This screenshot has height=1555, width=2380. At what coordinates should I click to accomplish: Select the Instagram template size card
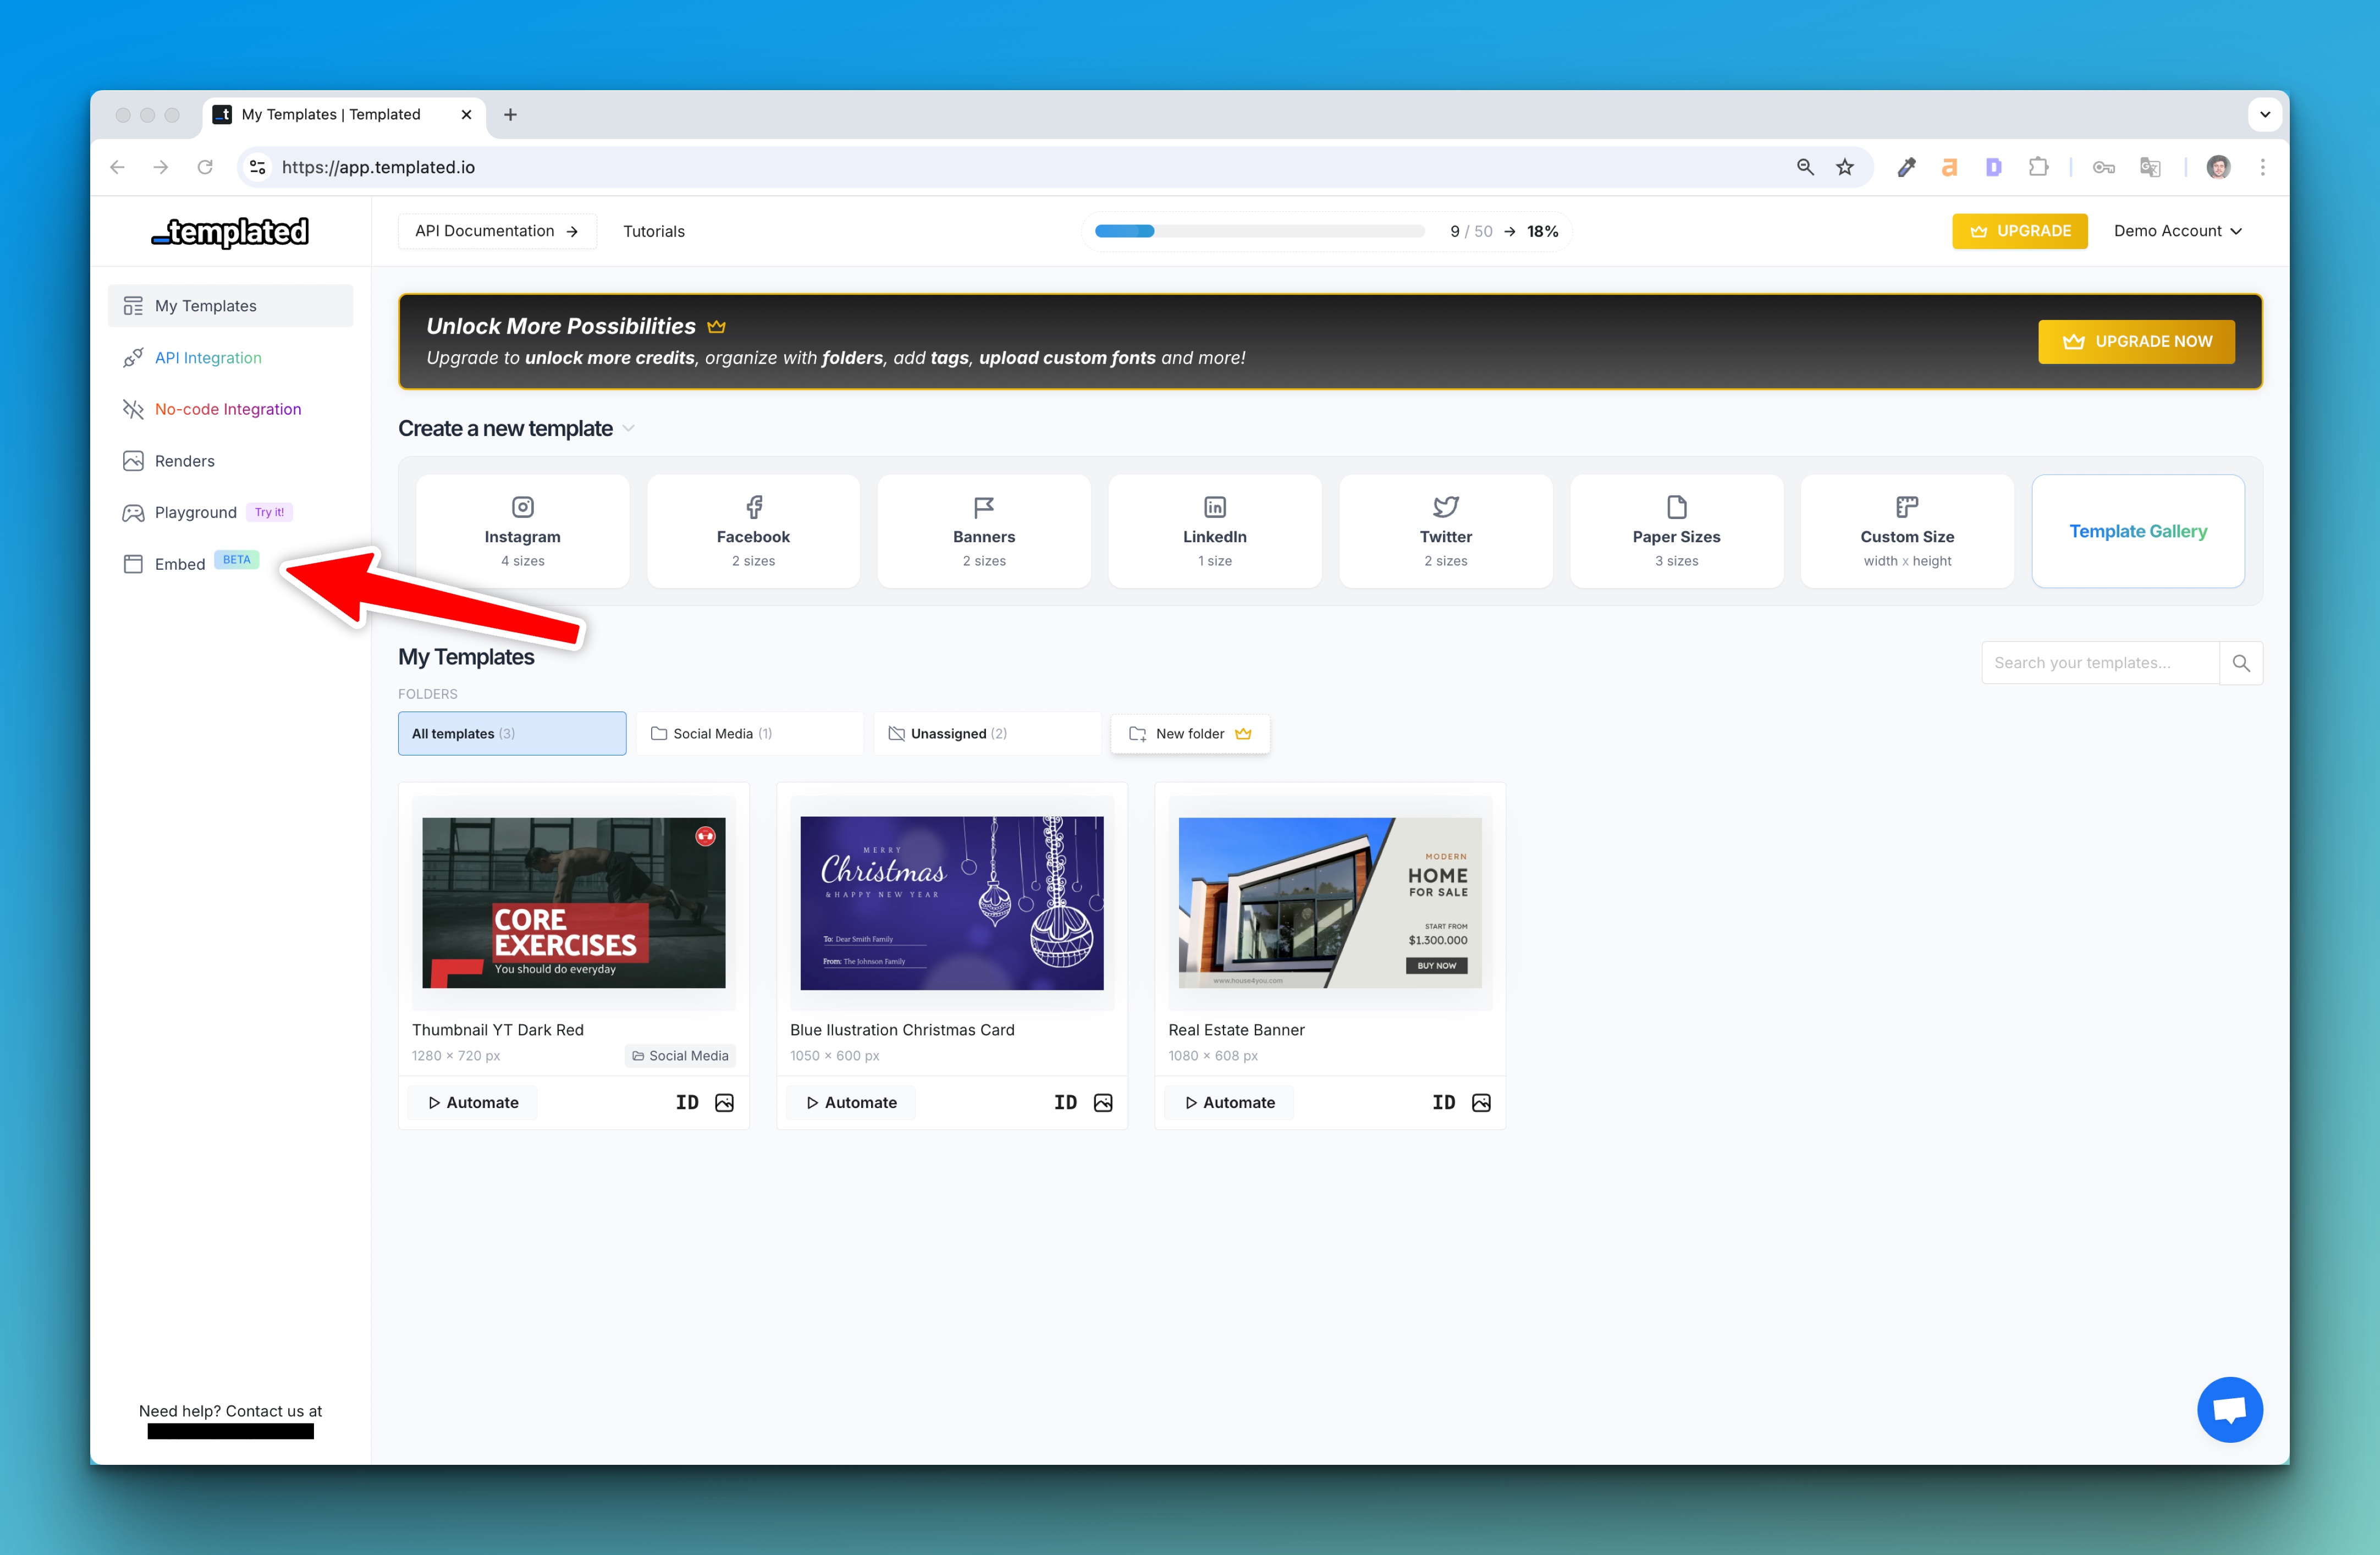pos(522,531)
